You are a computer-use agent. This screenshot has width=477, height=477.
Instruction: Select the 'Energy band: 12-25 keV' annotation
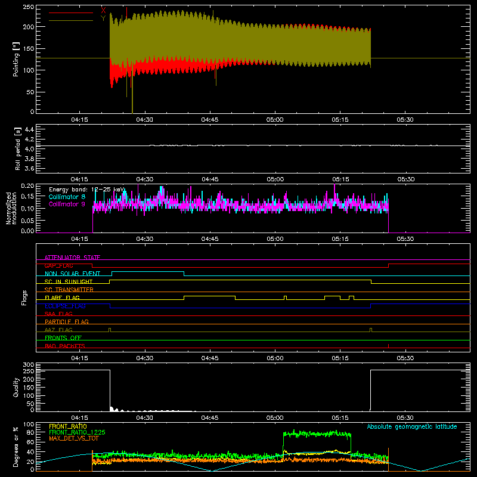pyautogui.click(x=86, y=190)
